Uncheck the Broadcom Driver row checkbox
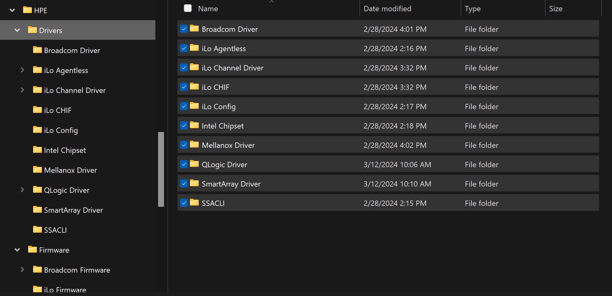612x296 pixels. click(x=184, y=29)
